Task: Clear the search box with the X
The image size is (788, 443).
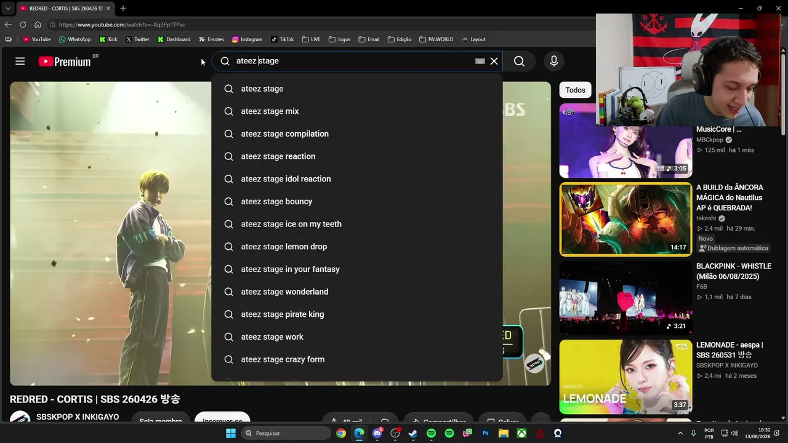Action: tap(494, 61)
